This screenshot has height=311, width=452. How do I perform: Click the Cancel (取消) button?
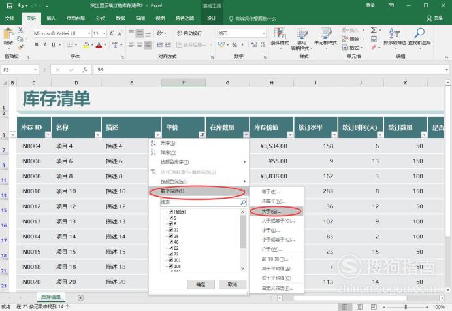pyautogui.click(x=233, y=284)
